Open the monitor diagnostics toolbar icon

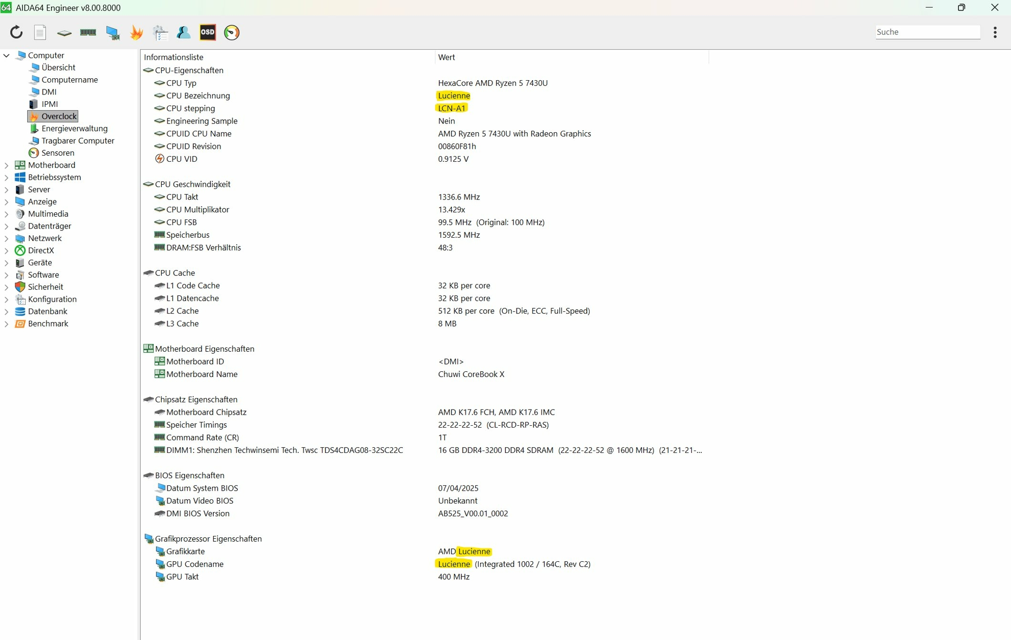click(x=113, y=32)
